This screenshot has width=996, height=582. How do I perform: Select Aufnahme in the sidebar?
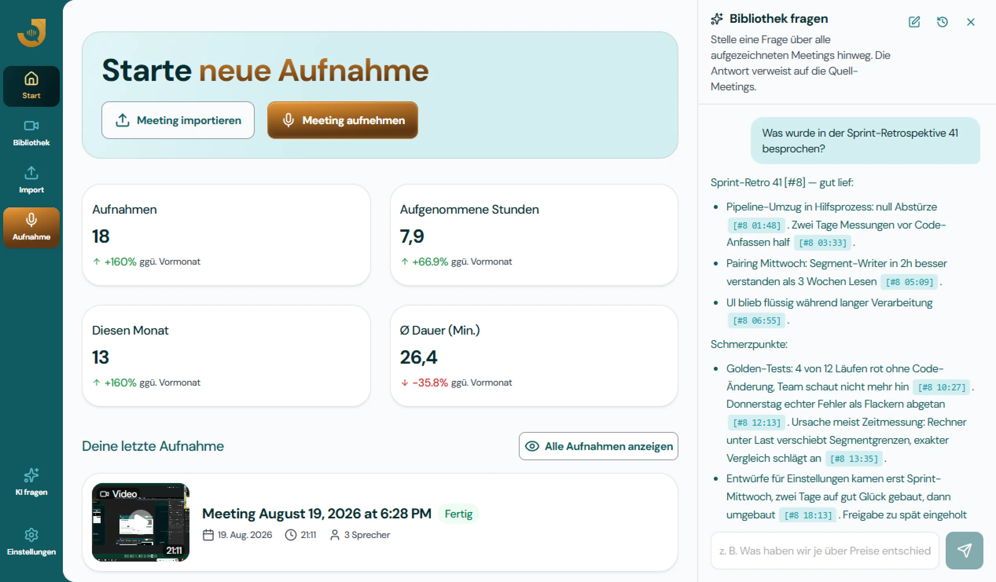[31, 227]
